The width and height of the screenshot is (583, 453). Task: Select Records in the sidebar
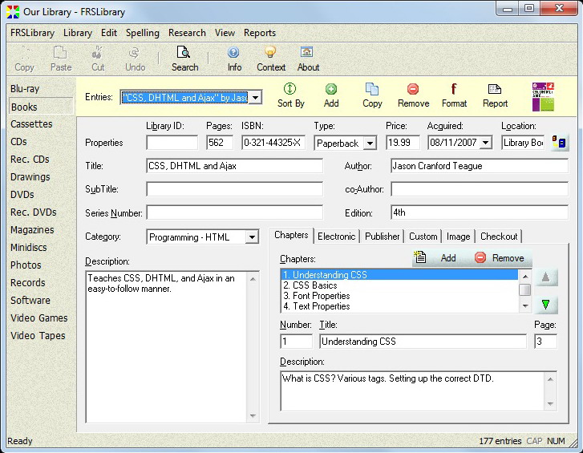(27, 283)
